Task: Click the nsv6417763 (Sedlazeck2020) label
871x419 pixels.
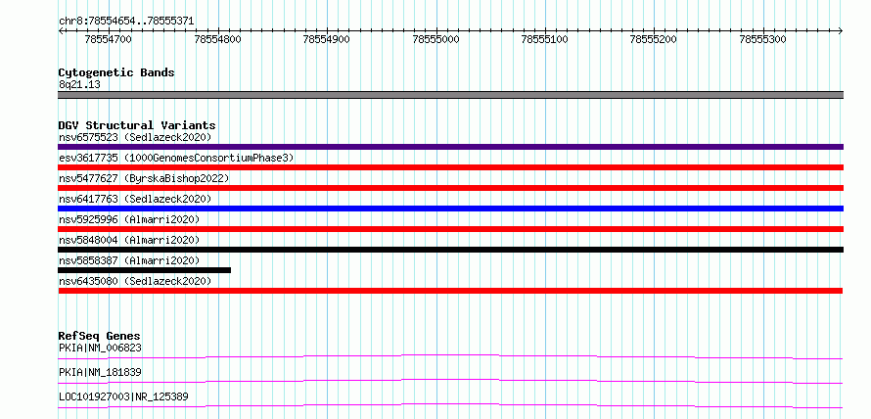Action: 135,199
